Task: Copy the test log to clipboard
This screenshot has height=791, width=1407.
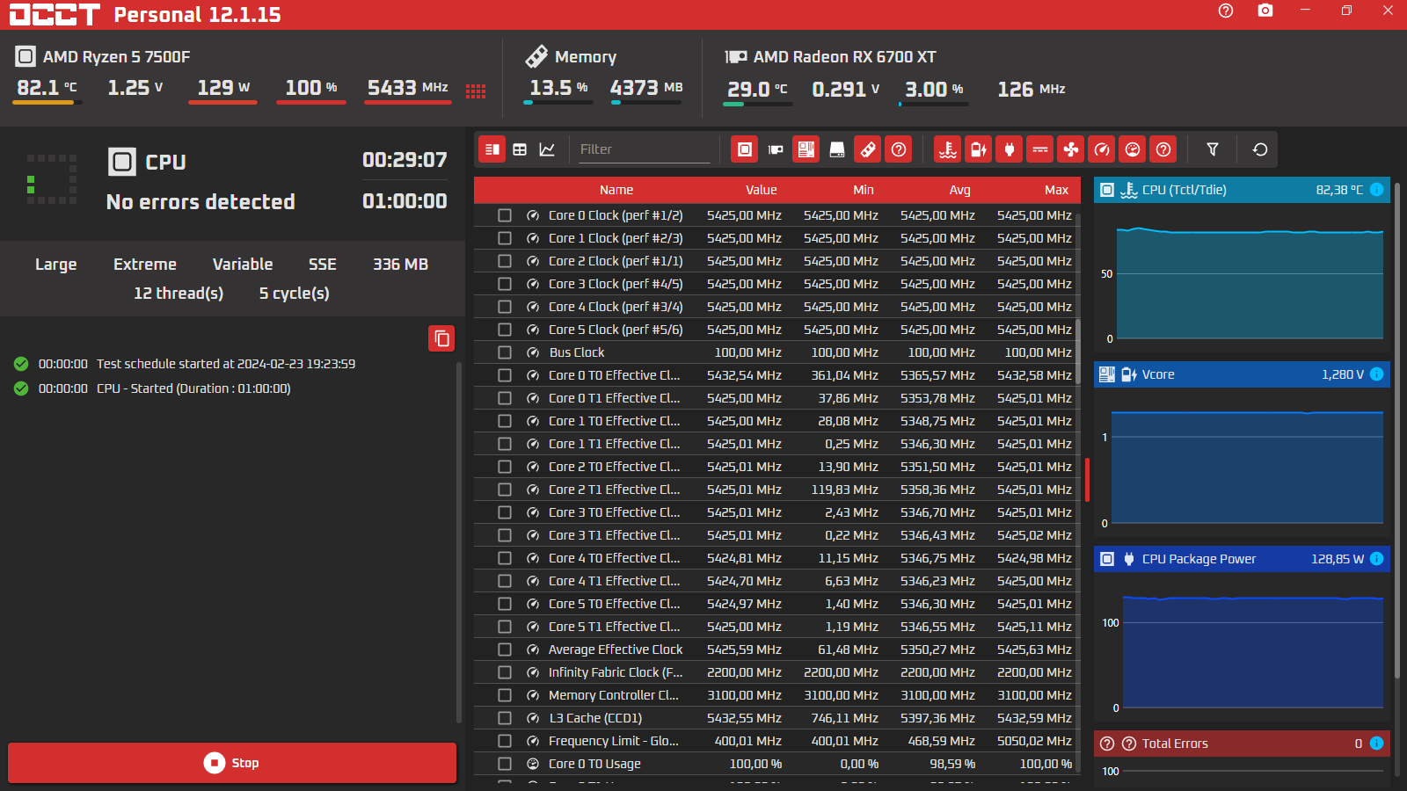Action: click(x=441, y=338)
